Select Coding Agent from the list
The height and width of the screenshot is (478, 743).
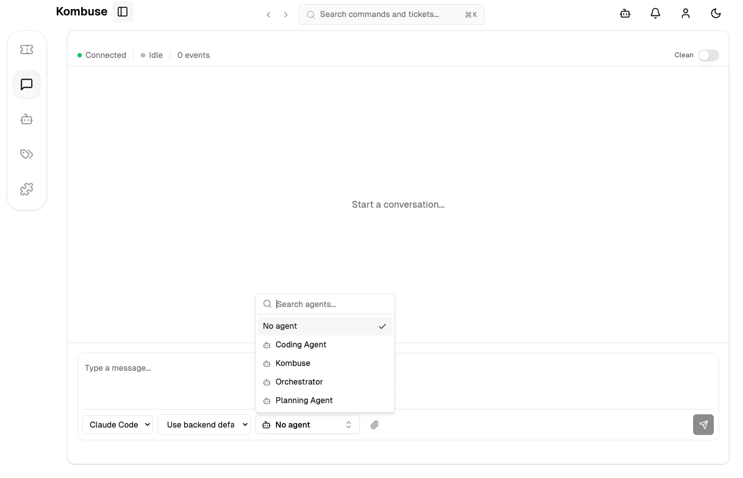coord(300,344)
